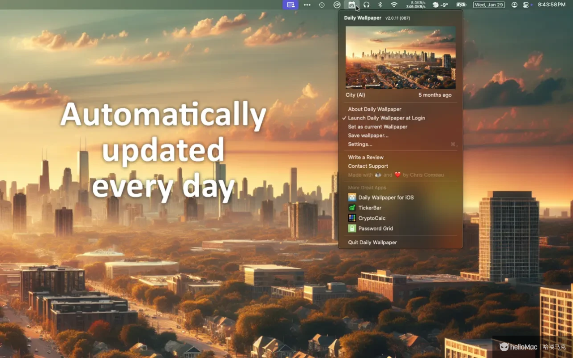Open the TickerBar label link
573x358 pixels.
pos(370,208)
